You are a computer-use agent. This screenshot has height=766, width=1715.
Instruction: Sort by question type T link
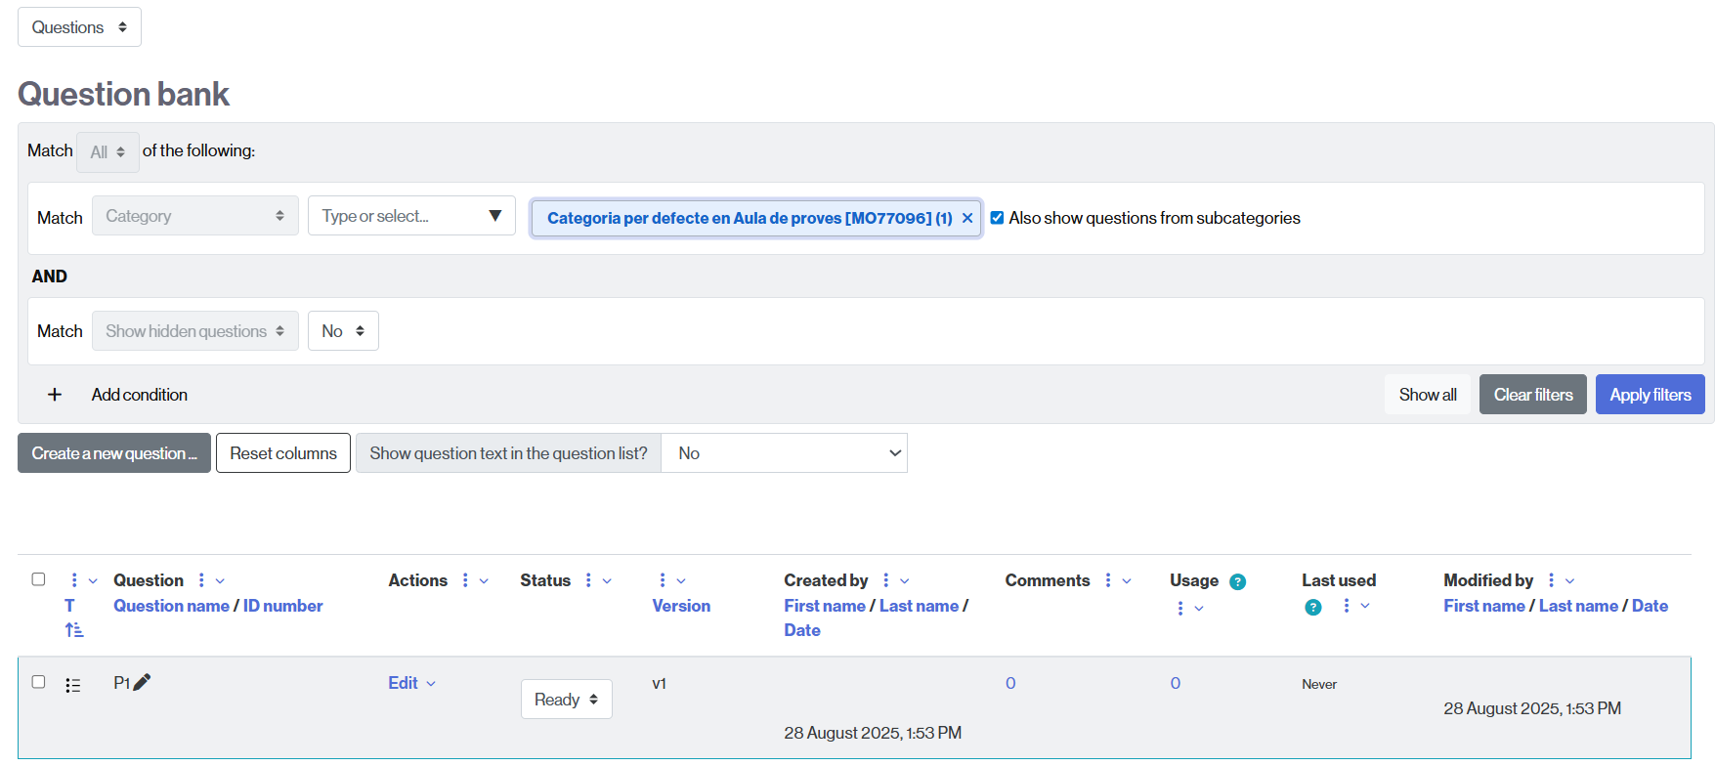pyautogui.click(x=69, y=606)
